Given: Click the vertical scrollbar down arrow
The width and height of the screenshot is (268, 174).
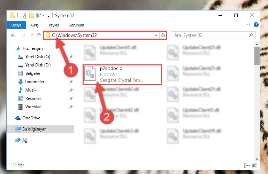Looking at the screenshot, I should (257, 159).
